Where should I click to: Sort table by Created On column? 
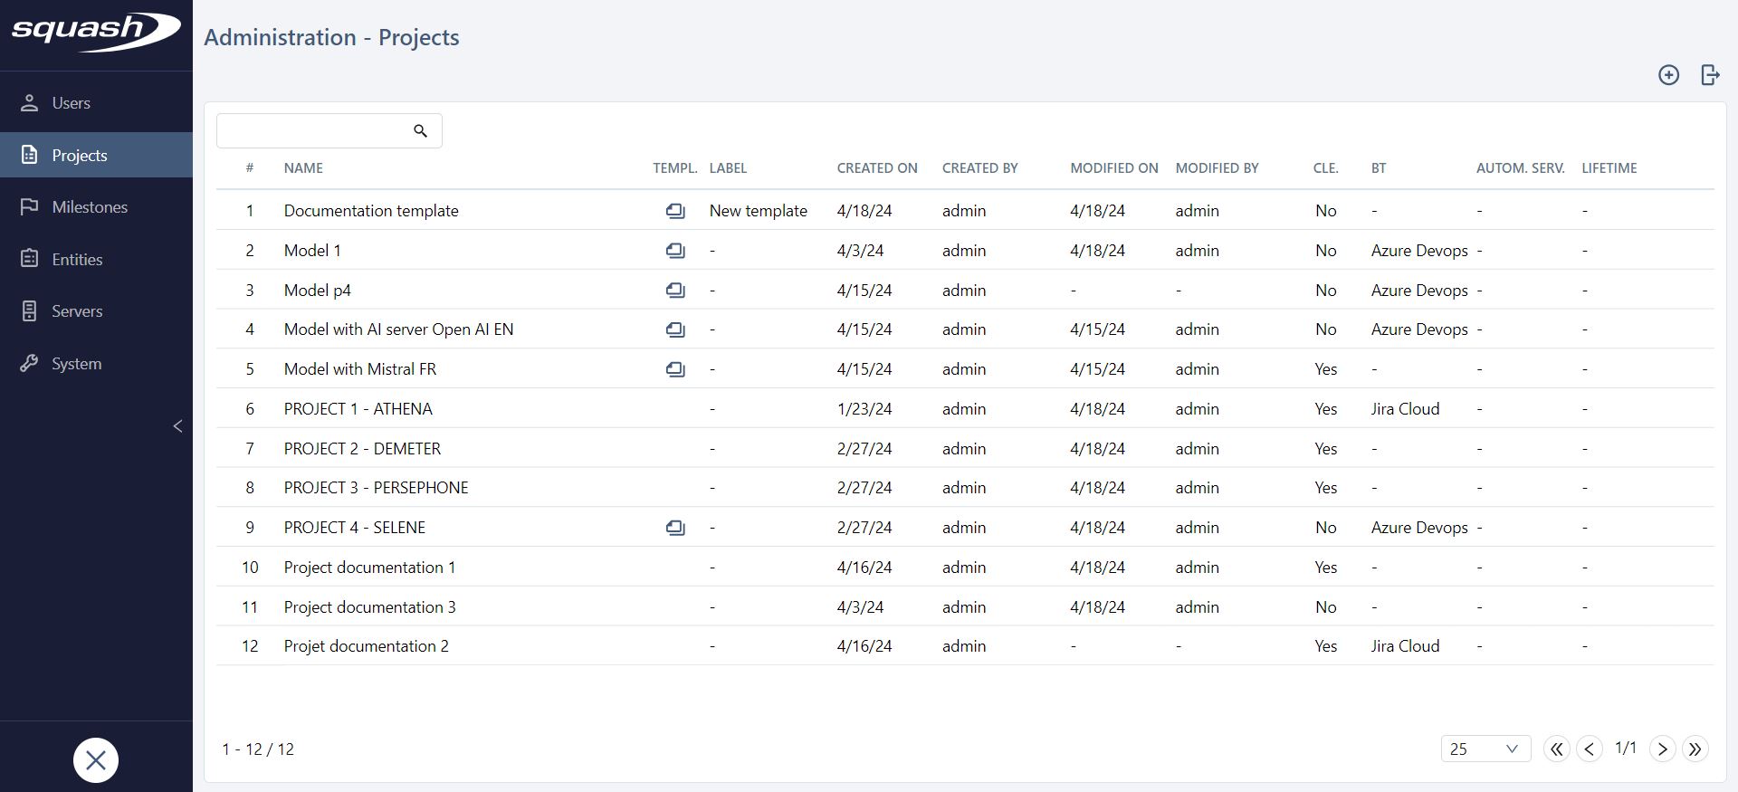coord(876,168)
